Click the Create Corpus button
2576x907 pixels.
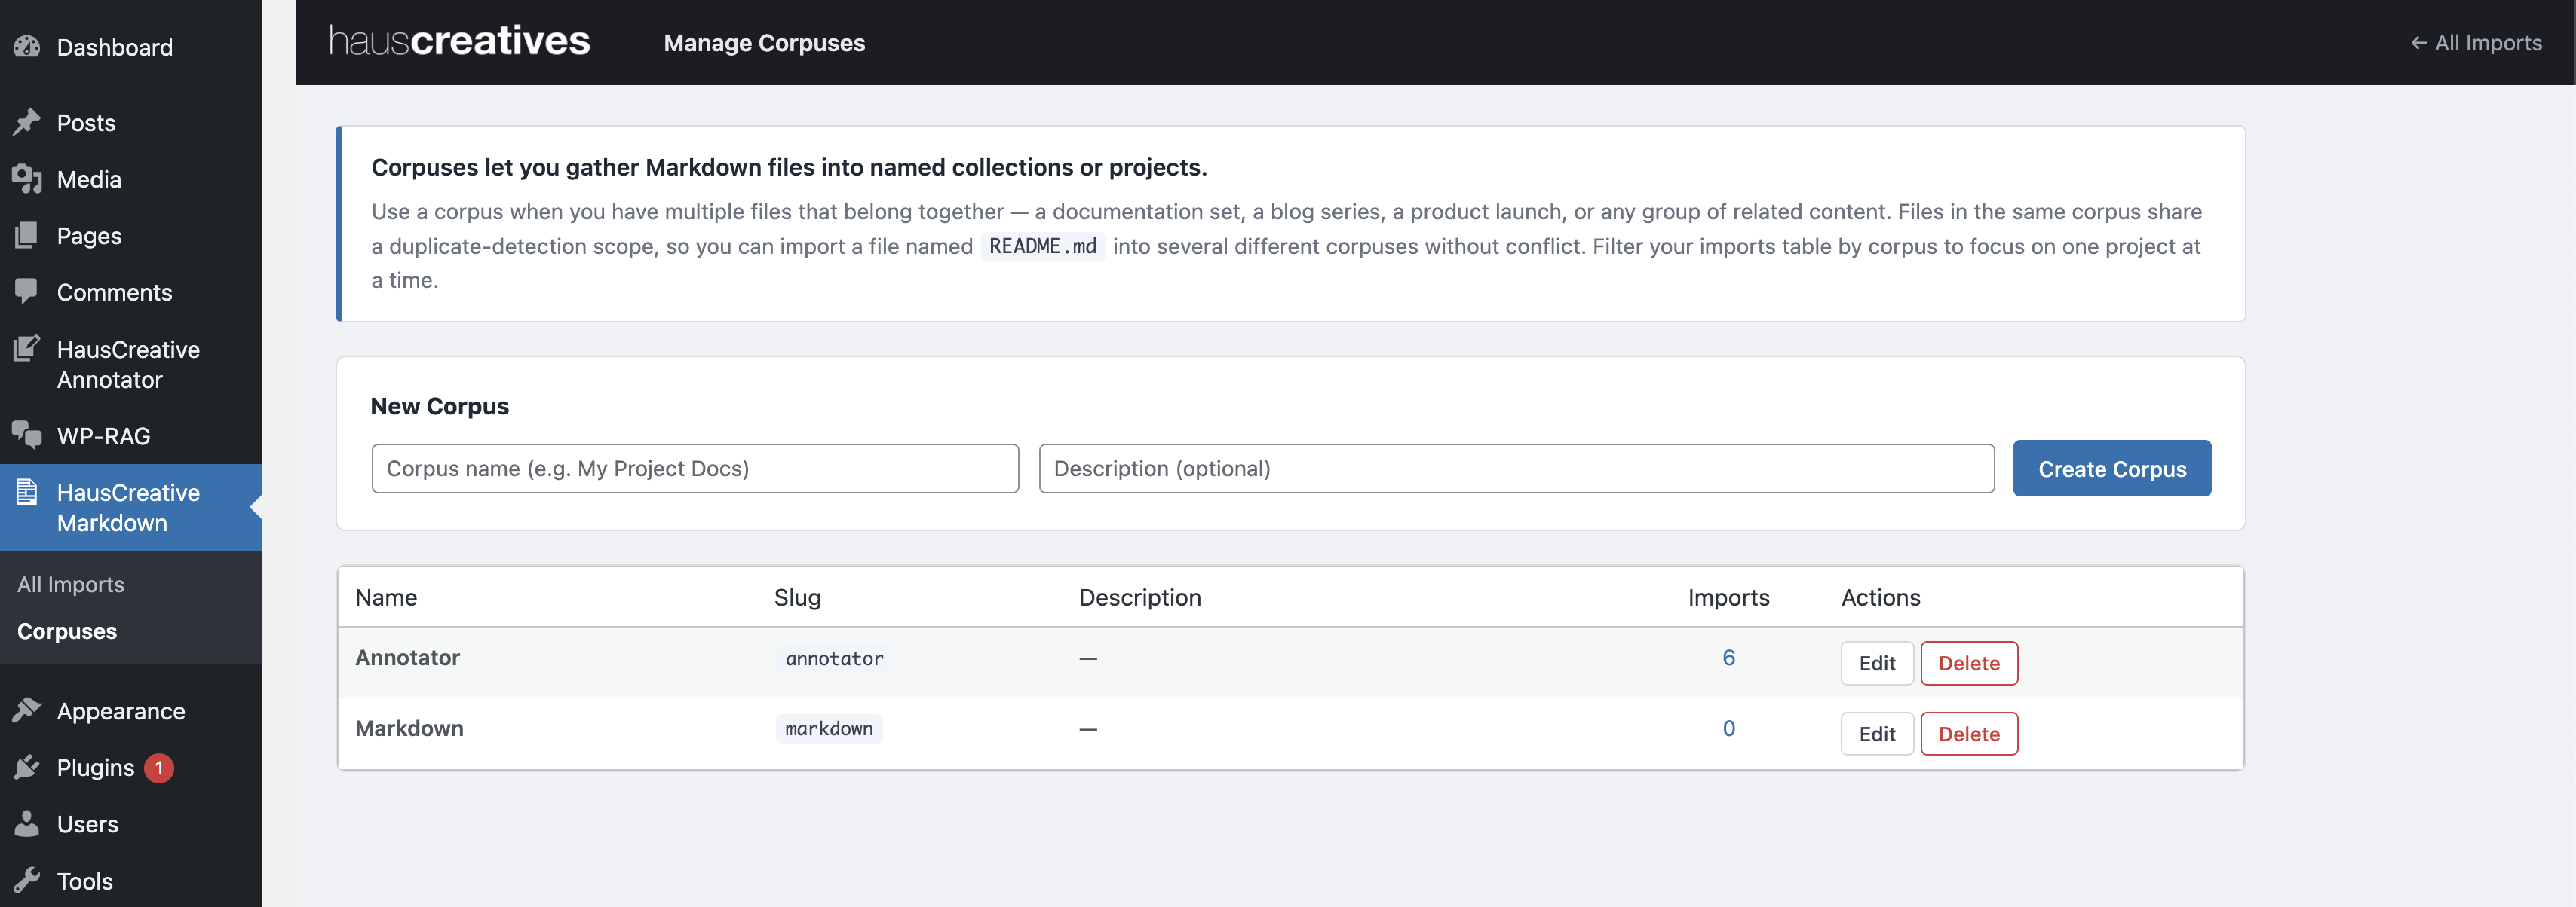tap(2112, 469)
